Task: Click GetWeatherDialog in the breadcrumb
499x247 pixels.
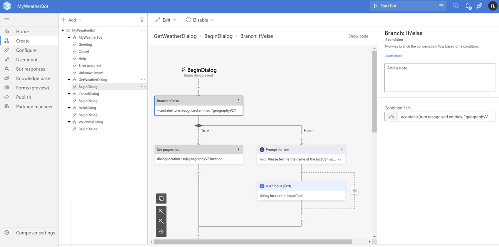Action: point(175,36)
